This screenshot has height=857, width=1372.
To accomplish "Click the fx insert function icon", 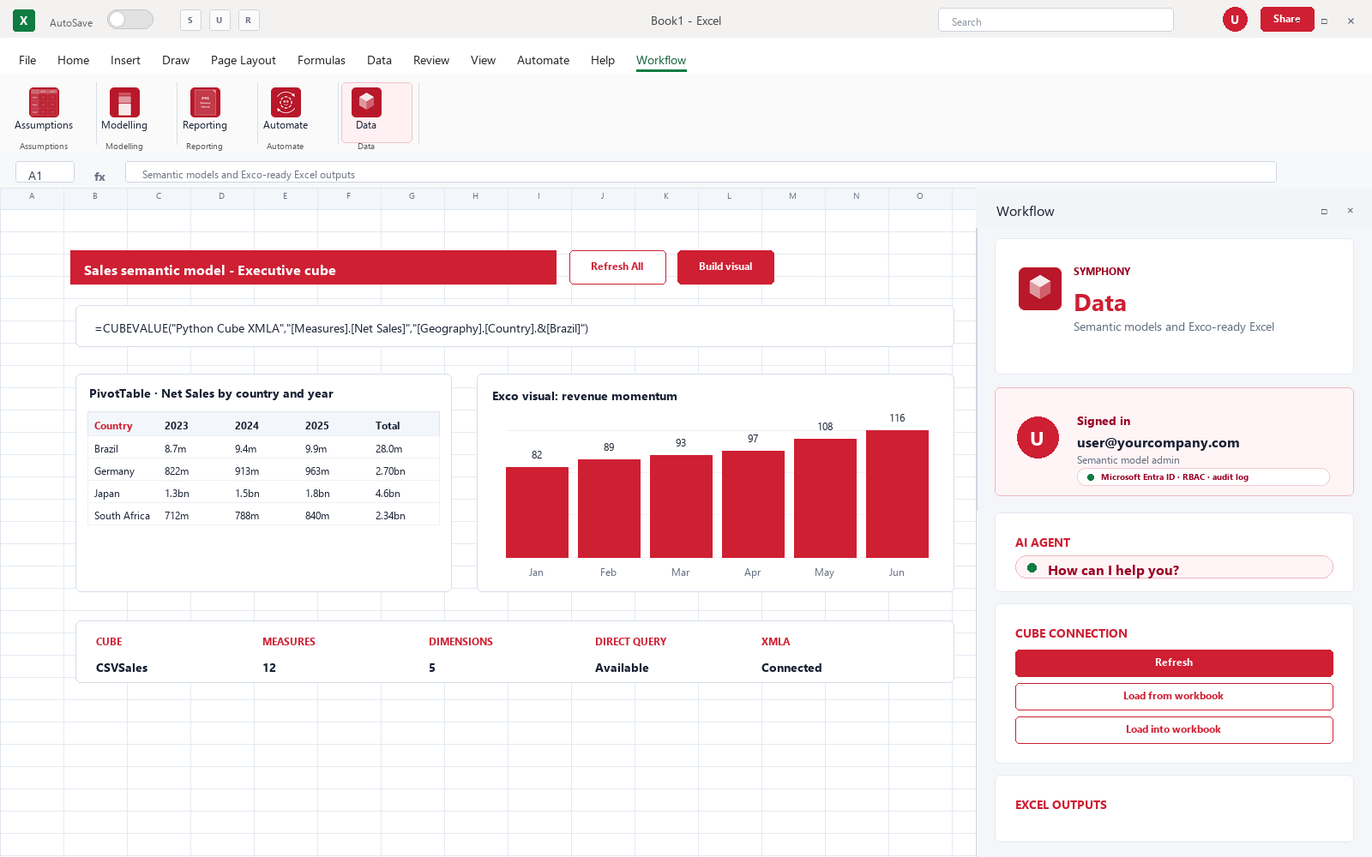I will tap(99, 177).
